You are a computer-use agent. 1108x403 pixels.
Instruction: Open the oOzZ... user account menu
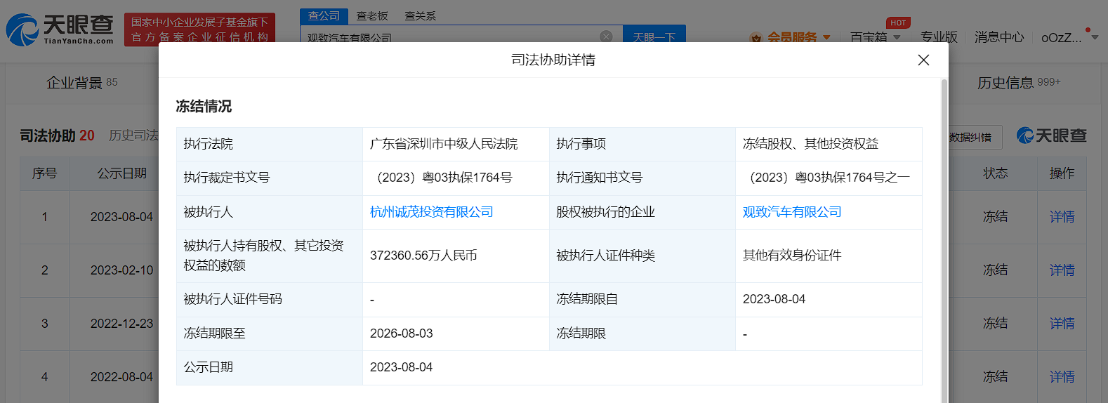point(1069,37)
